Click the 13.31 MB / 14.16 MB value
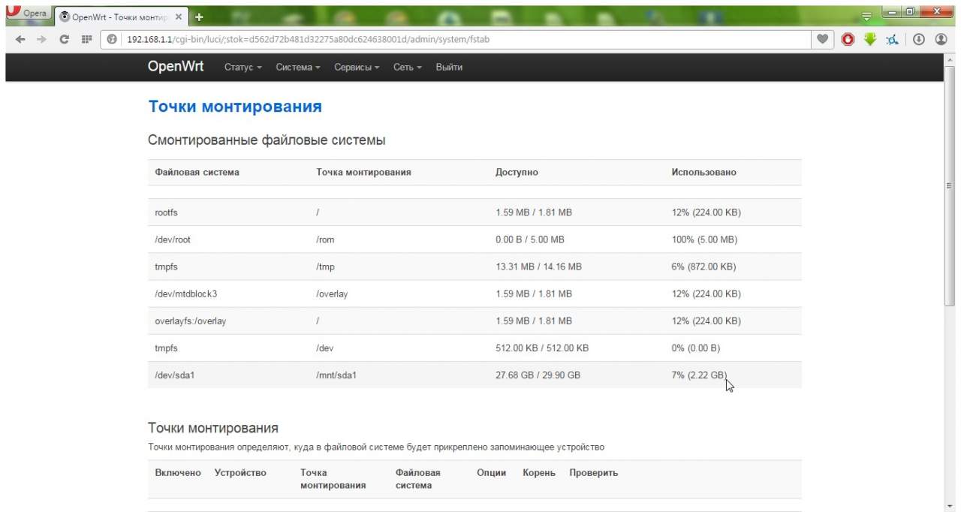 click(x=538, y=267)
